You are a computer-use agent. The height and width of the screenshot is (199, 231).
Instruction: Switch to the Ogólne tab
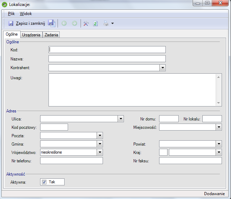coord(12,34)
